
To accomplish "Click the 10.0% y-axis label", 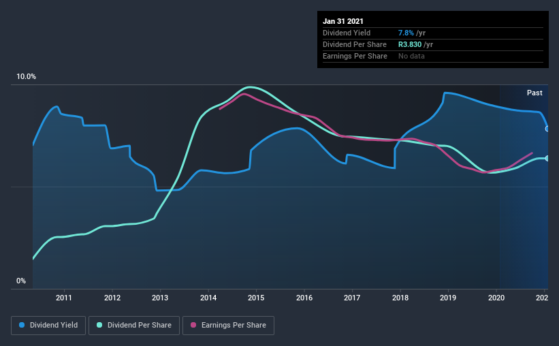I will point(26,77).
